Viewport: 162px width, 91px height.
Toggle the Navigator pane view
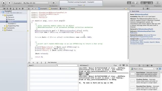tap(143, 3)
